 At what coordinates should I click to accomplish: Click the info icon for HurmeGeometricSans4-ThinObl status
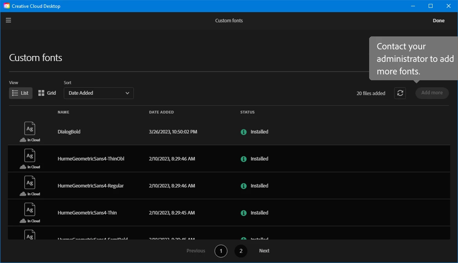pyautogui.click(x=243, y=159)
